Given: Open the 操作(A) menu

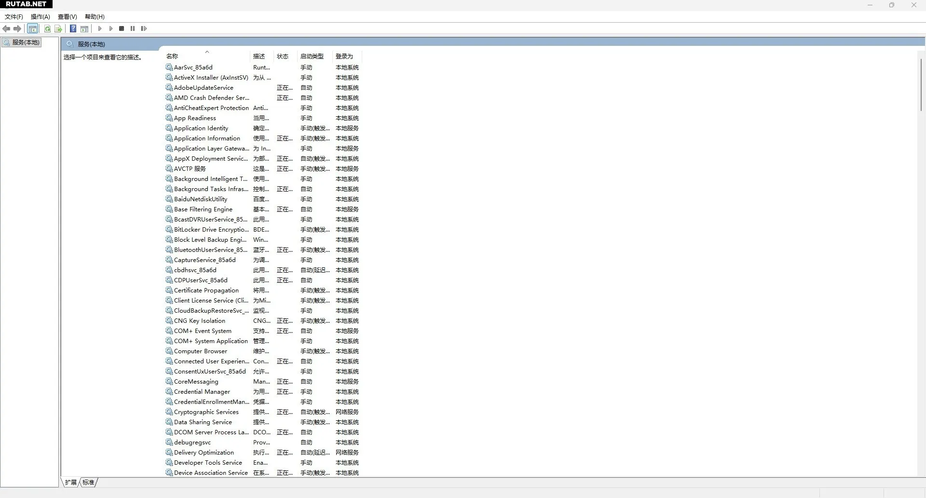Looking at the screenshot, I should tap(41, 17).
